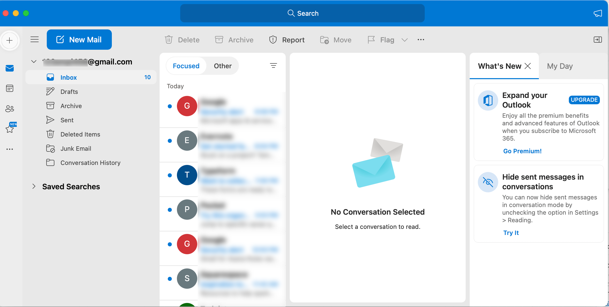Viewport: 609px width, 307px height.
Task: Open the Calendar view in sidebar
Action: 10,89
